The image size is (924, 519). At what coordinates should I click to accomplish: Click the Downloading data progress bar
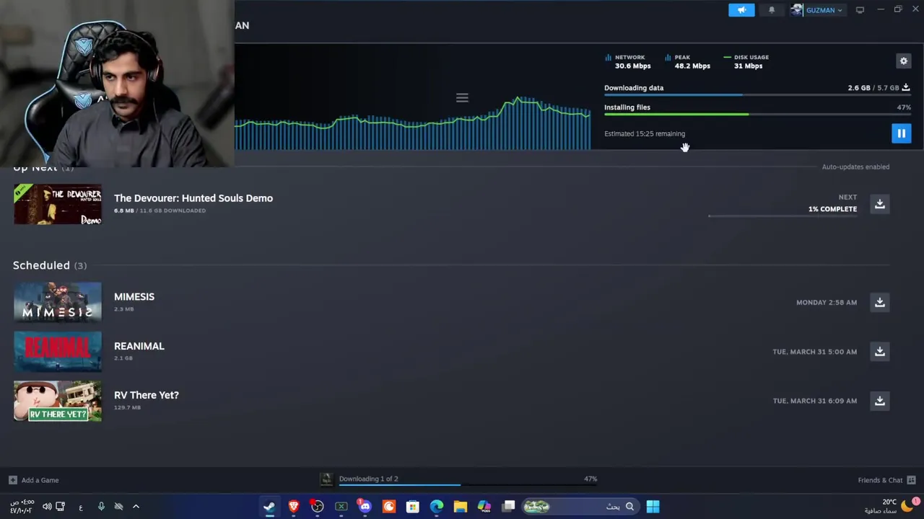click(757, 95)
